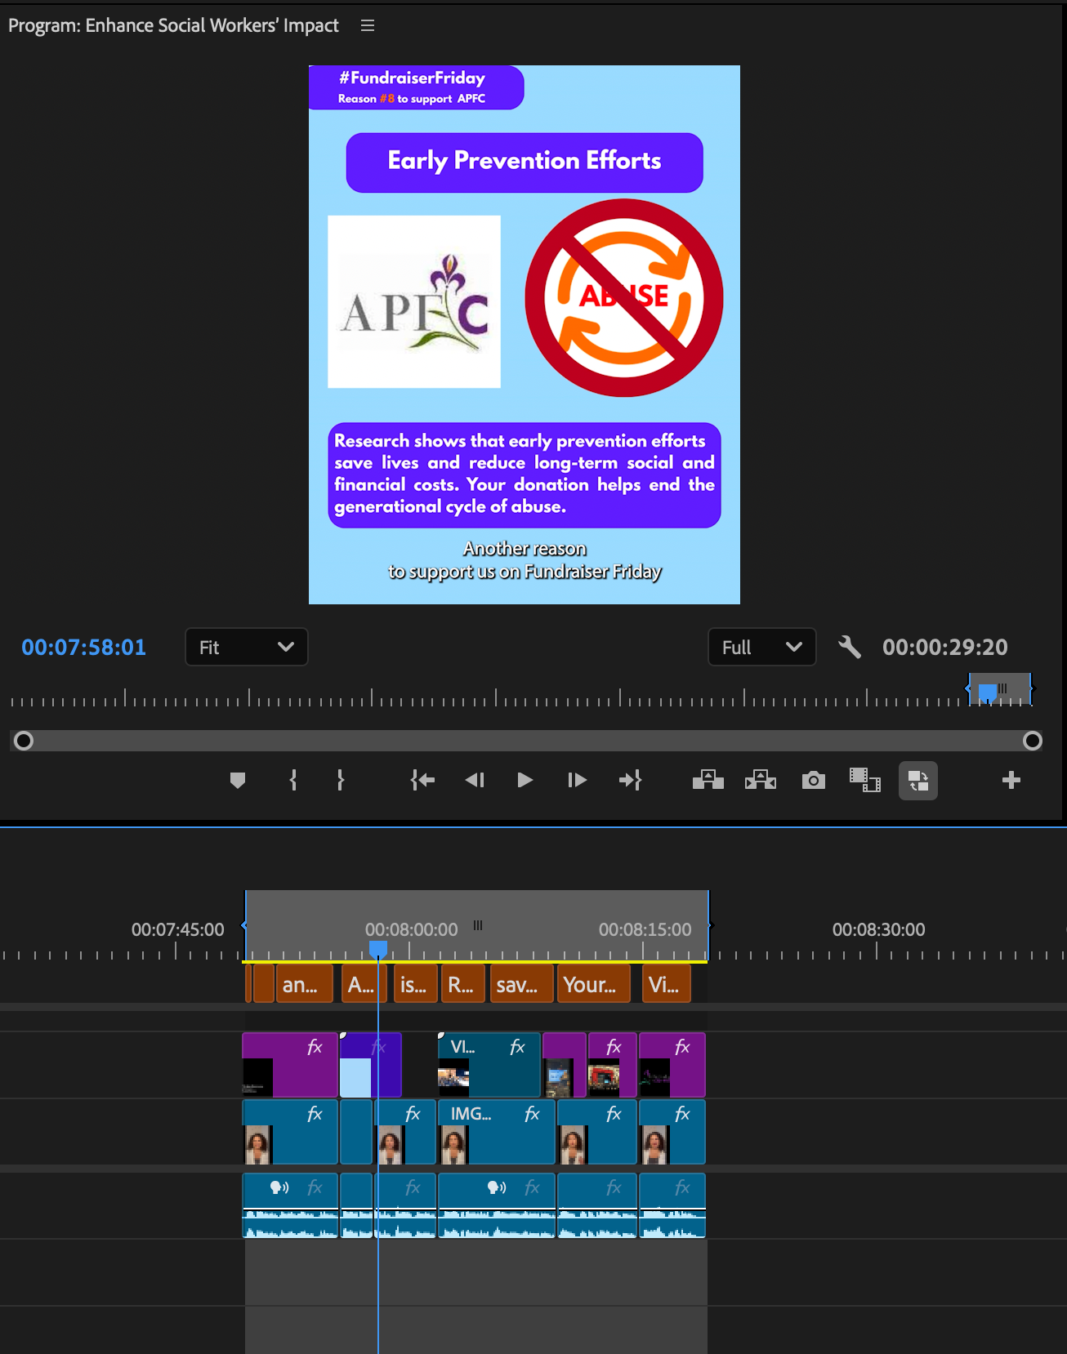Click the Mark In bracket icon
The width and height of the screenshot is (1067, 1354).
point(293,781)
